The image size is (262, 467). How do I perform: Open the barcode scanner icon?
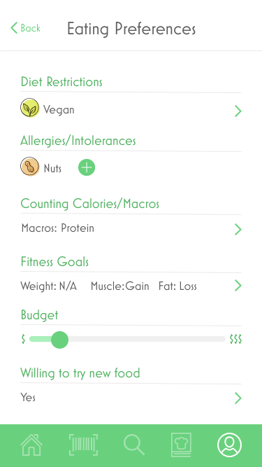click(83, 445)
